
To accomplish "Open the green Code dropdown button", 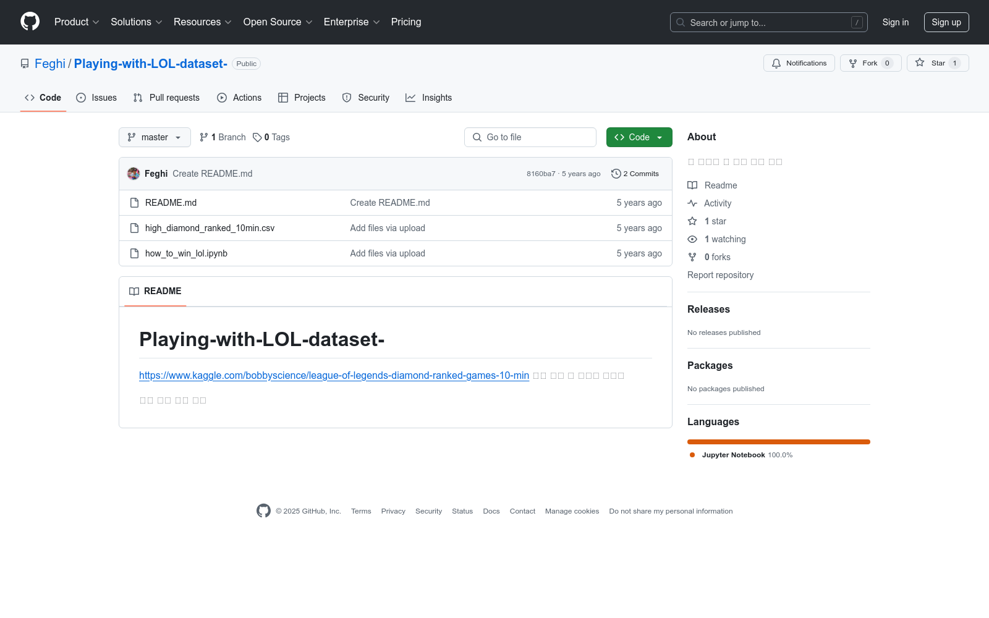I will (639, 137).
